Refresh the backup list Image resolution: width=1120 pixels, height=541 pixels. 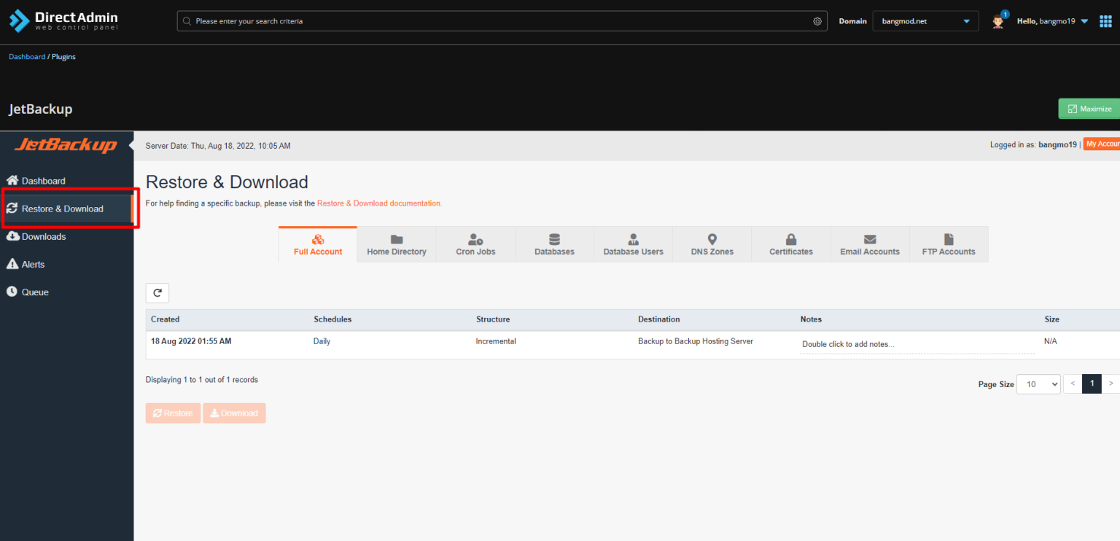tap(157, 292)
